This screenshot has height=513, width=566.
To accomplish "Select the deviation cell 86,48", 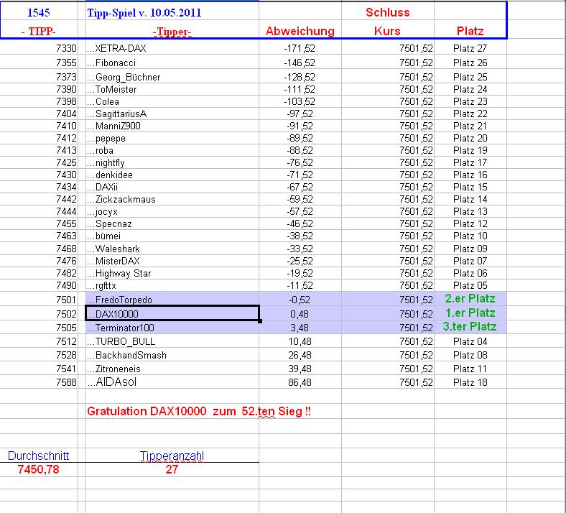I will 300,382.
